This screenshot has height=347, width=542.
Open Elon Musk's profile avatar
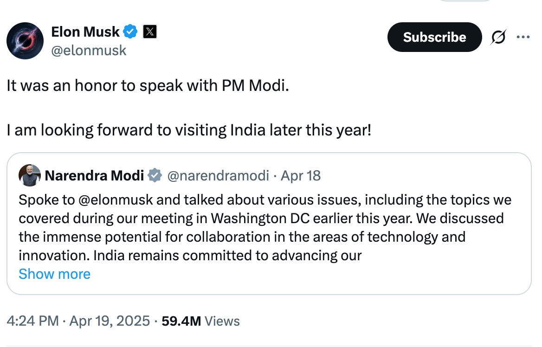[25, 41]
